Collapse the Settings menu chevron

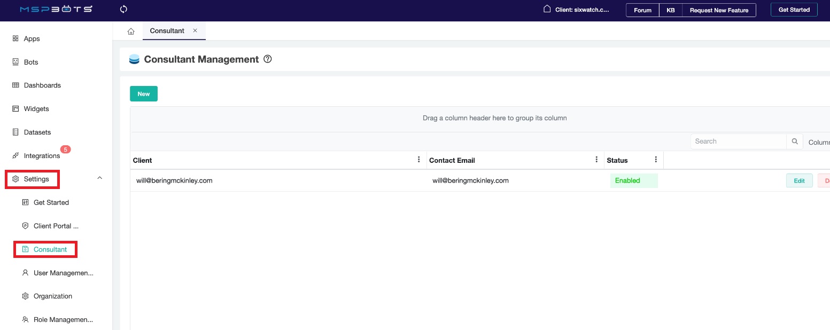(x=99, y=178)
